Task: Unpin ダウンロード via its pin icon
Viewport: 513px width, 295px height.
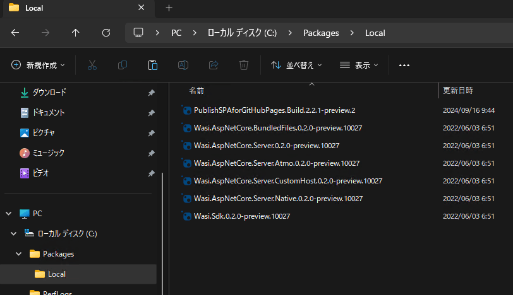Action: (x=151, y=93)
